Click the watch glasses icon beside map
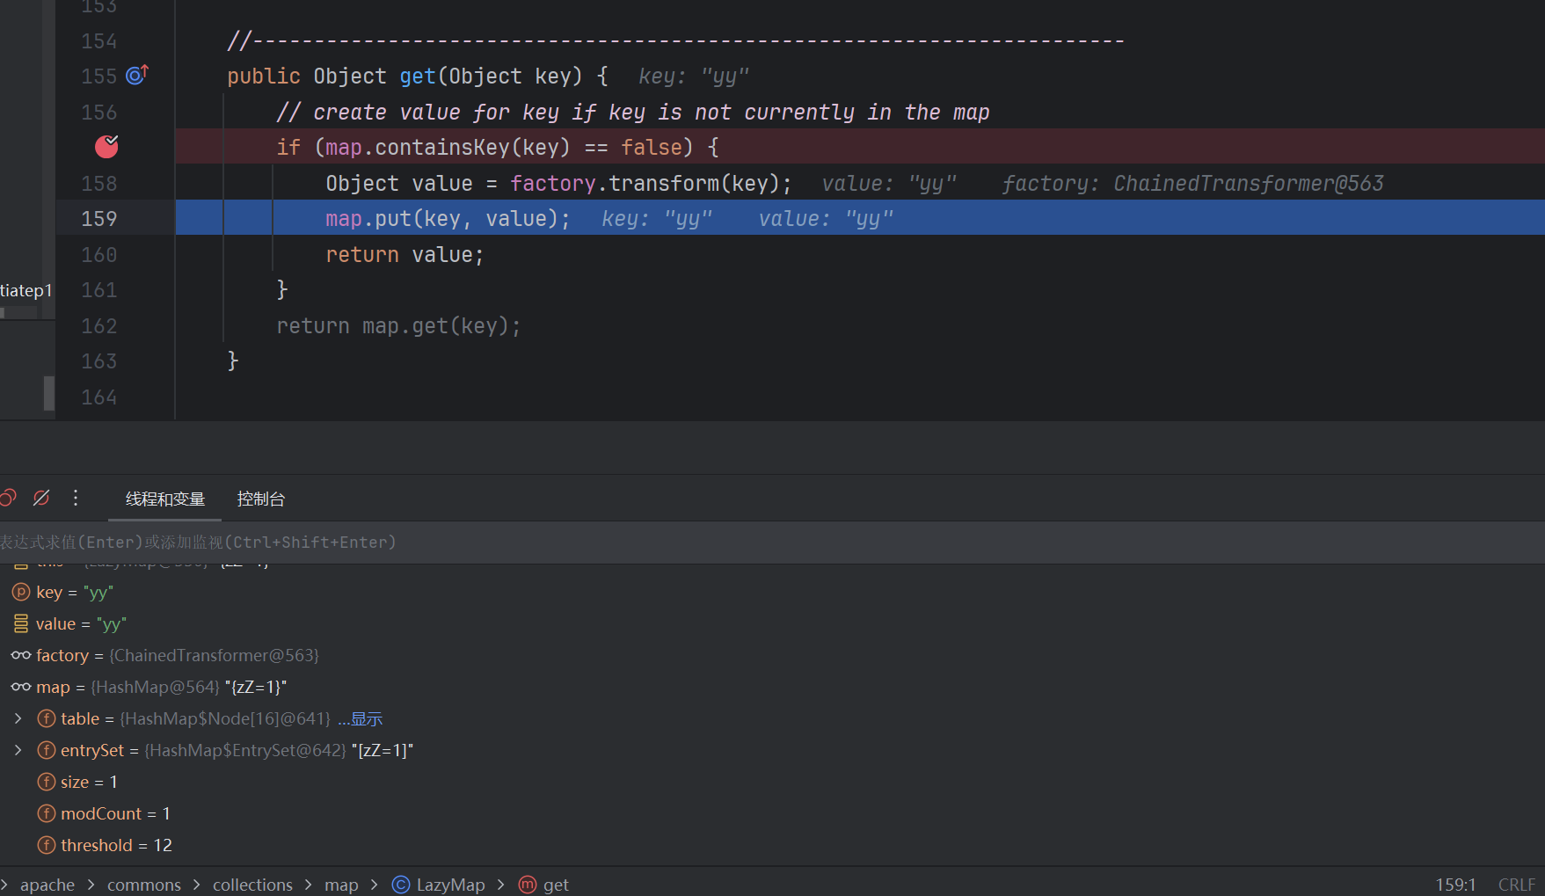Image resolution: width=1545 pixels, height=896 pixels. [21, 688]
